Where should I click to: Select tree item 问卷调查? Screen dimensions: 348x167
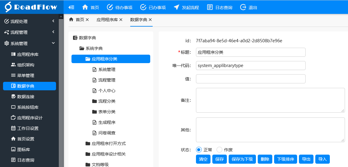[107, 133]
